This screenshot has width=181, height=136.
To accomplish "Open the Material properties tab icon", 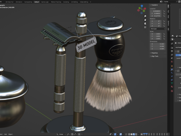I will coord(172,87).
